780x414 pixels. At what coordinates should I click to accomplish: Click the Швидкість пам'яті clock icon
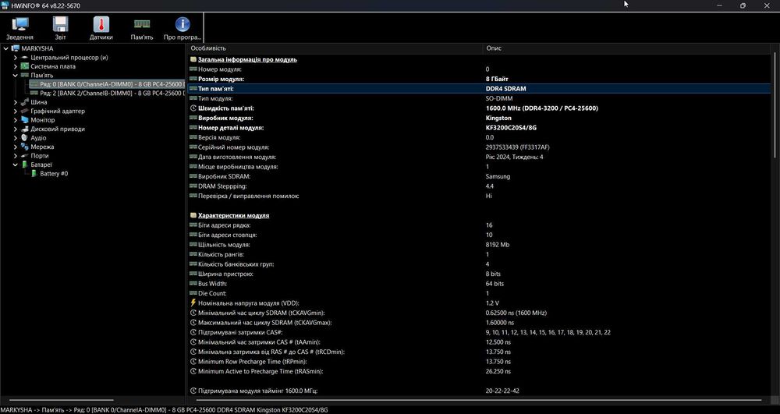coord(193,108)
